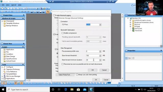Open Microsoft Store from the taskbar
The image size is (163, 92).
(x=78, y=89)
